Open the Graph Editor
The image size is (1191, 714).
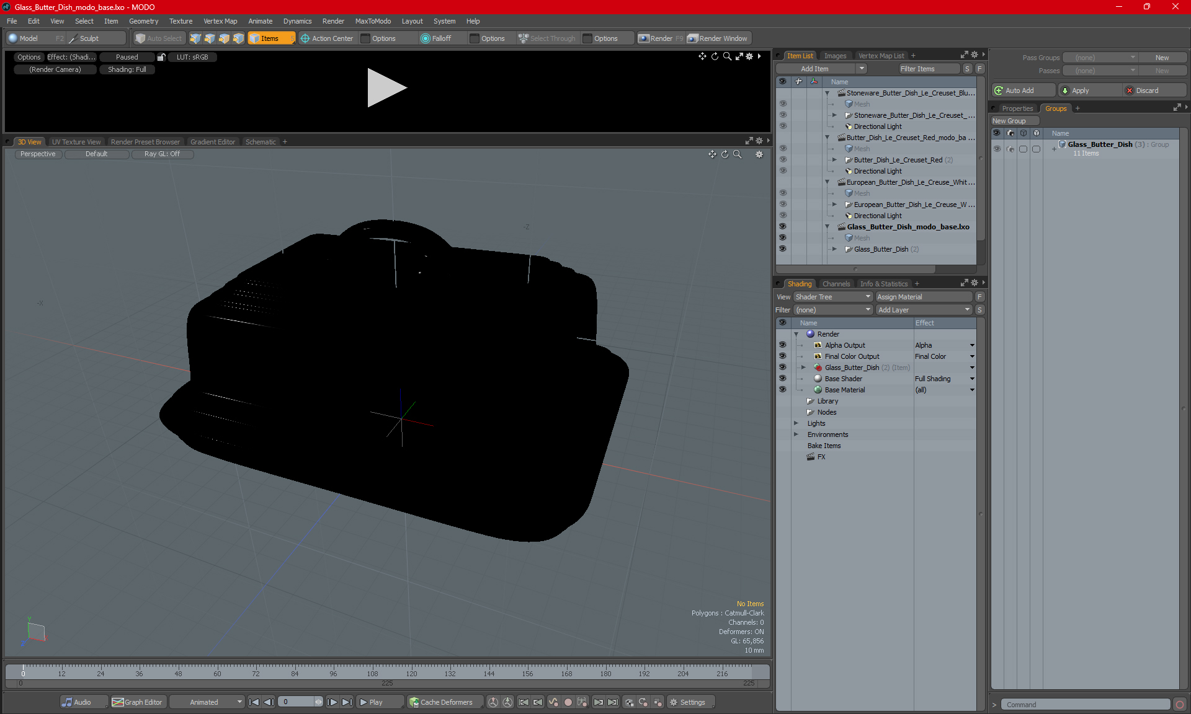point(137,702)
